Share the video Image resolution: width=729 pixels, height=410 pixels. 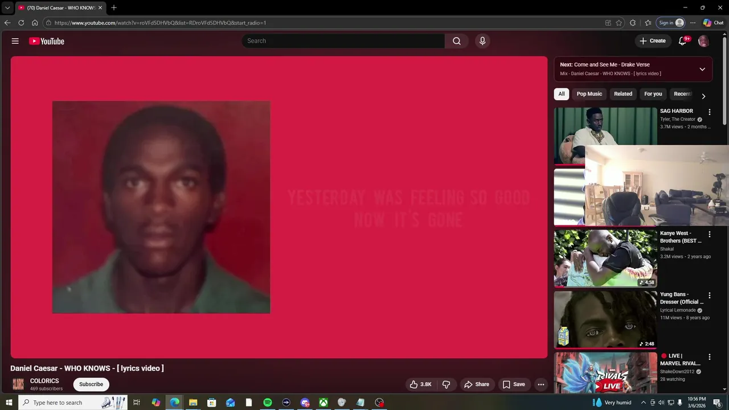coord(477,384)
